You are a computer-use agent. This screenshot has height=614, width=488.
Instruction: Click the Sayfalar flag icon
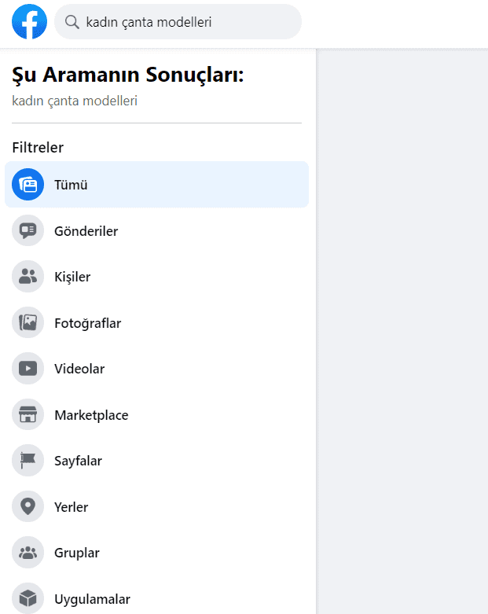click(x=28, y=461)
